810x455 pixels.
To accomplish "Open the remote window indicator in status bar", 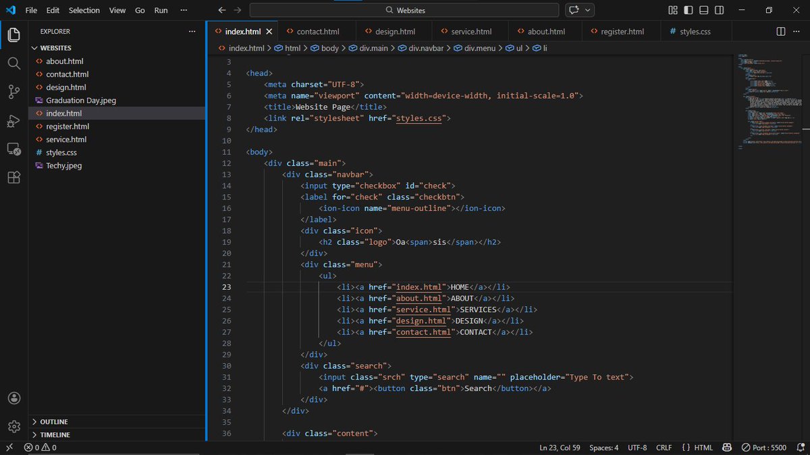I will coord(9,448).
